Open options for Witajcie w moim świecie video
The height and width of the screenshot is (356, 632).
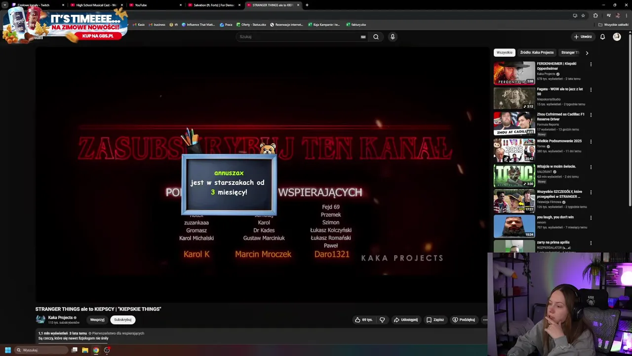point(591,167)
